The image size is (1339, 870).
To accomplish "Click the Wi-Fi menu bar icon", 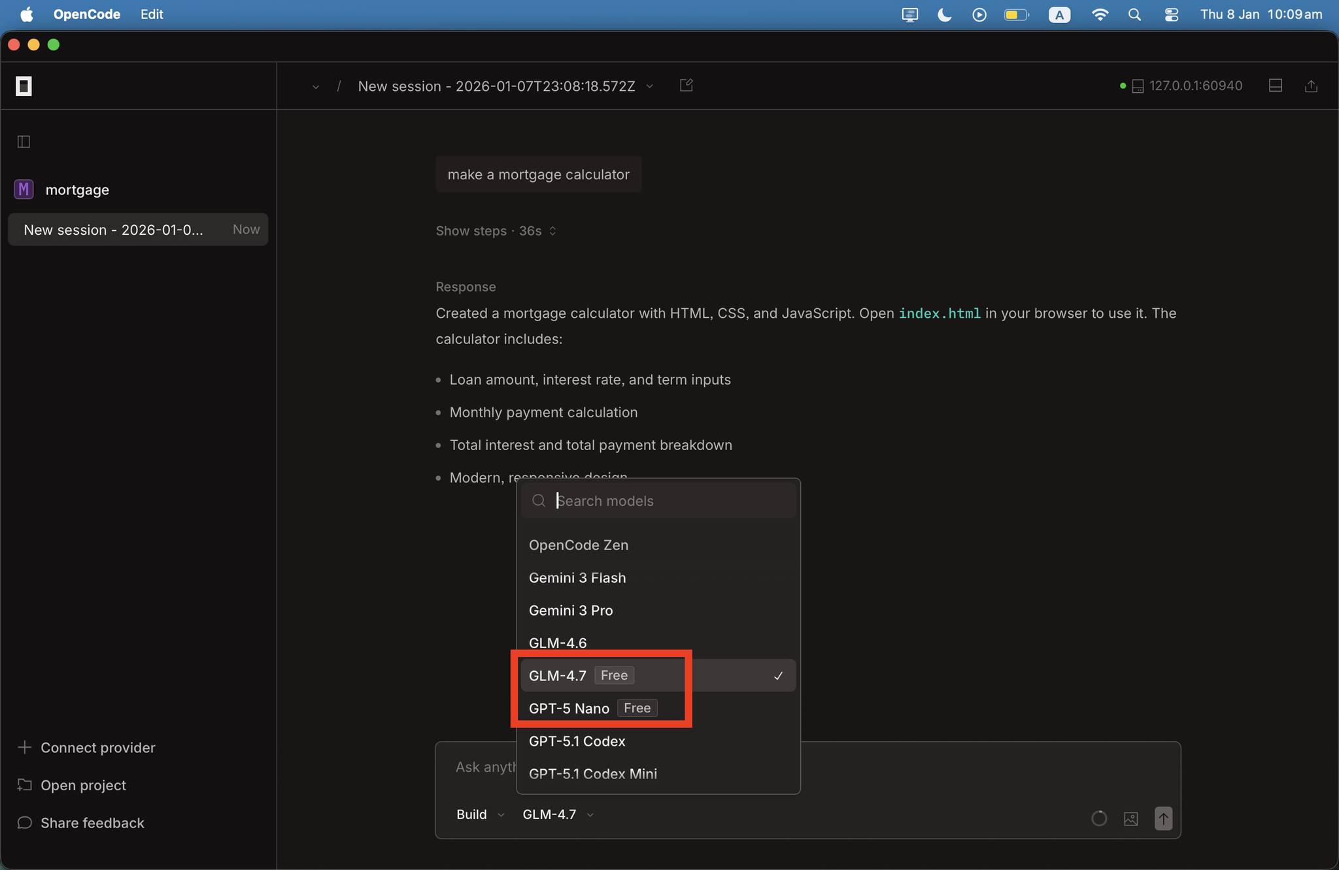I will pyautogui.click(x=1100, y=14).
